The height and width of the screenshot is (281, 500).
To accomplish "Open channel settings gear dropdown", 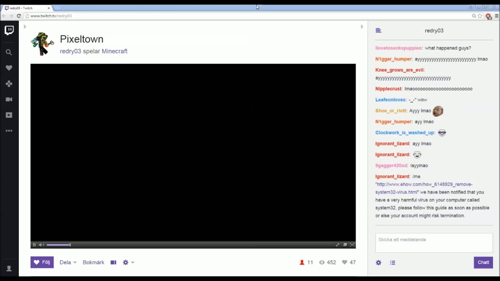I will (x=128, y=262).
